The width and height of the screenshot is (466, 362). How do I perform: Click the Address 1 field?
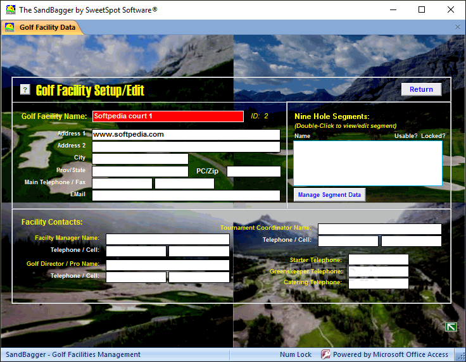[186, 135]
